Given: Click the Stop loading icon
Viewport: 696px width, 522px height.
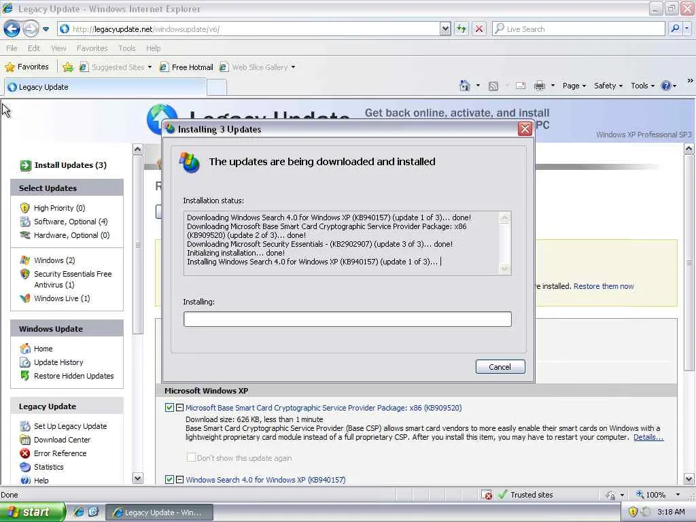Looking at the screenshot, I should tap(479, 29).
